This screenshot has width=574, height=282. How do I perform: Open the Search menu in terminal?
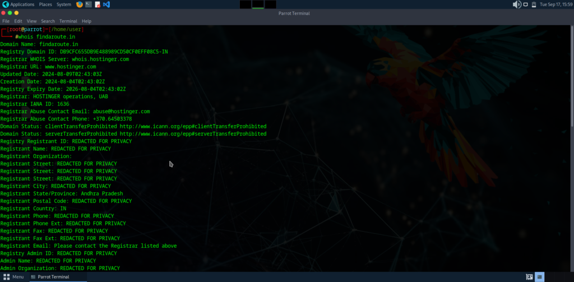48,21
